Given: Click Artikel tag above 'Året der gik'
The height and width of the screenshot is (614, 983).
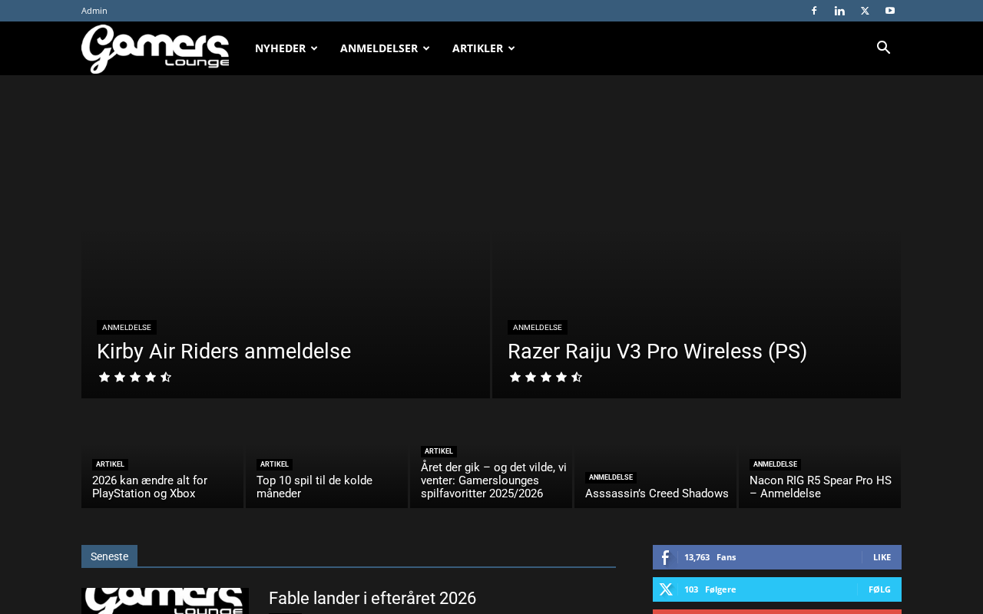Looking at the screenshot, I should [x=439, y=451].
